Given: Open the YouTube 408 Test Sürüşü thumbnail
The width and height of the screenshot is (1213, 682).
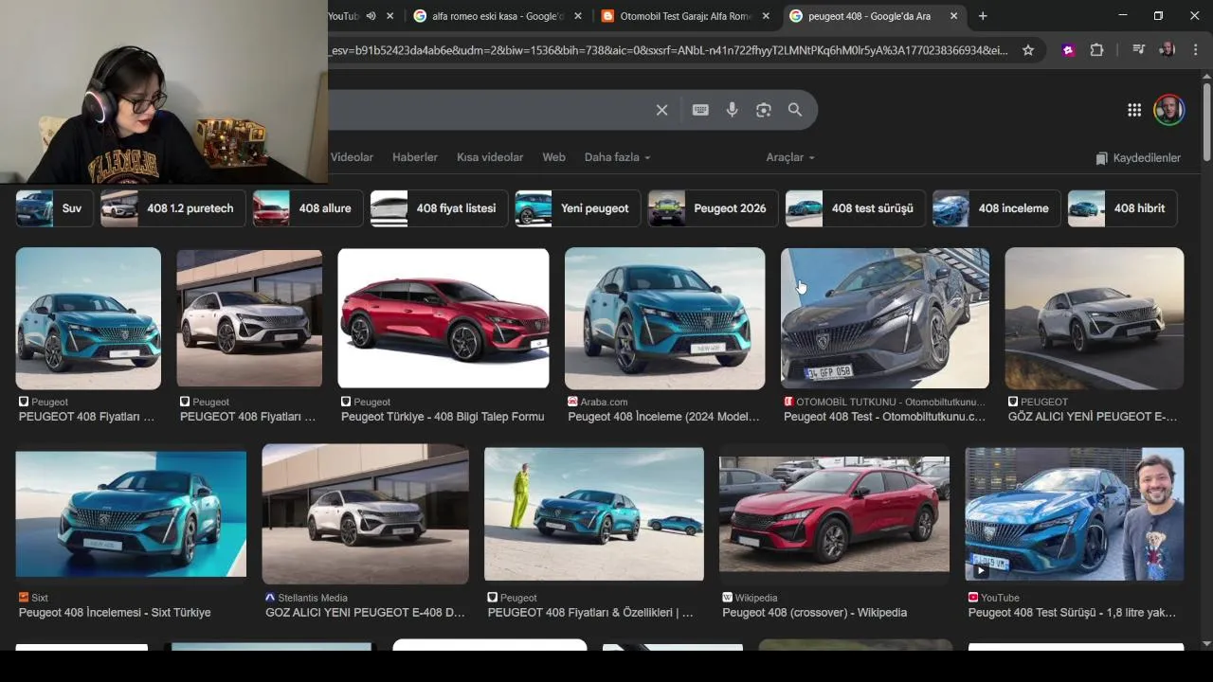Looking at the screenshot, I should pos(1075,513).
